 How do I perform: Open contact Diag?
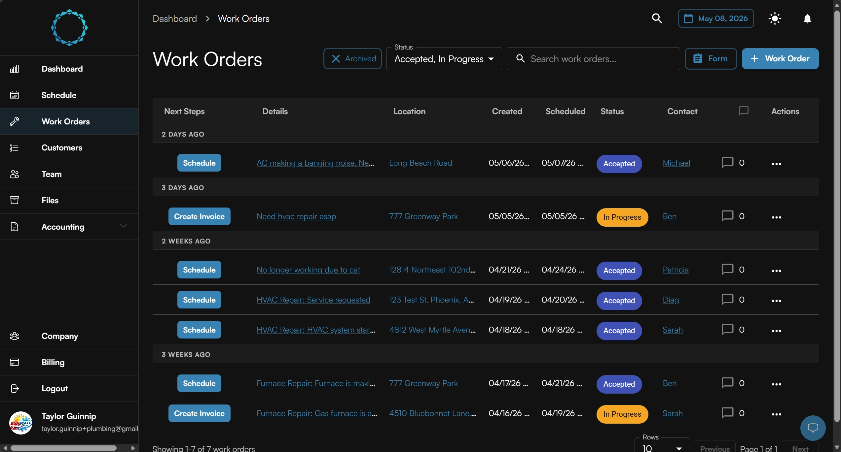tap(671, 300)
